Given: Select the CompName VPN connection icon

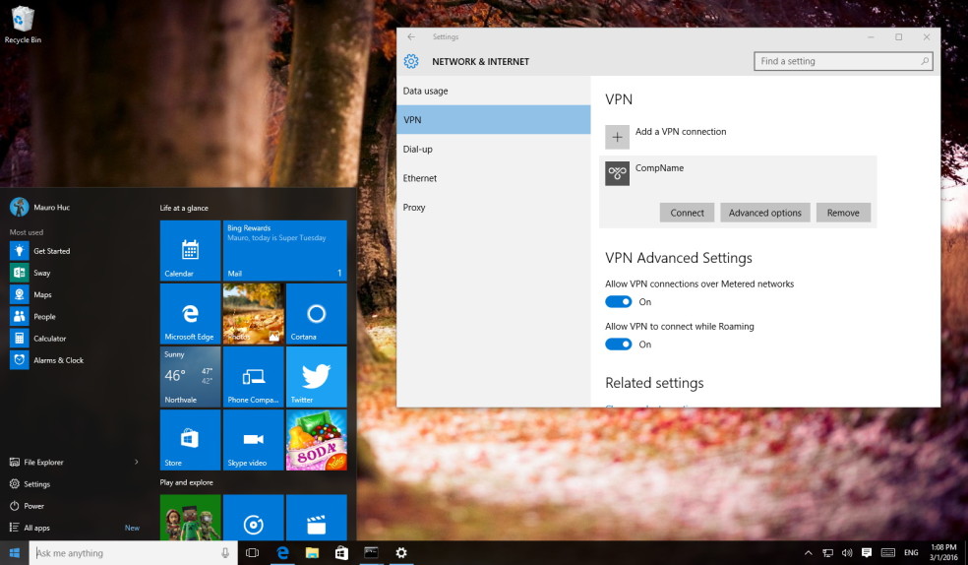Looking at the screenshot, I should click(617, 173).
